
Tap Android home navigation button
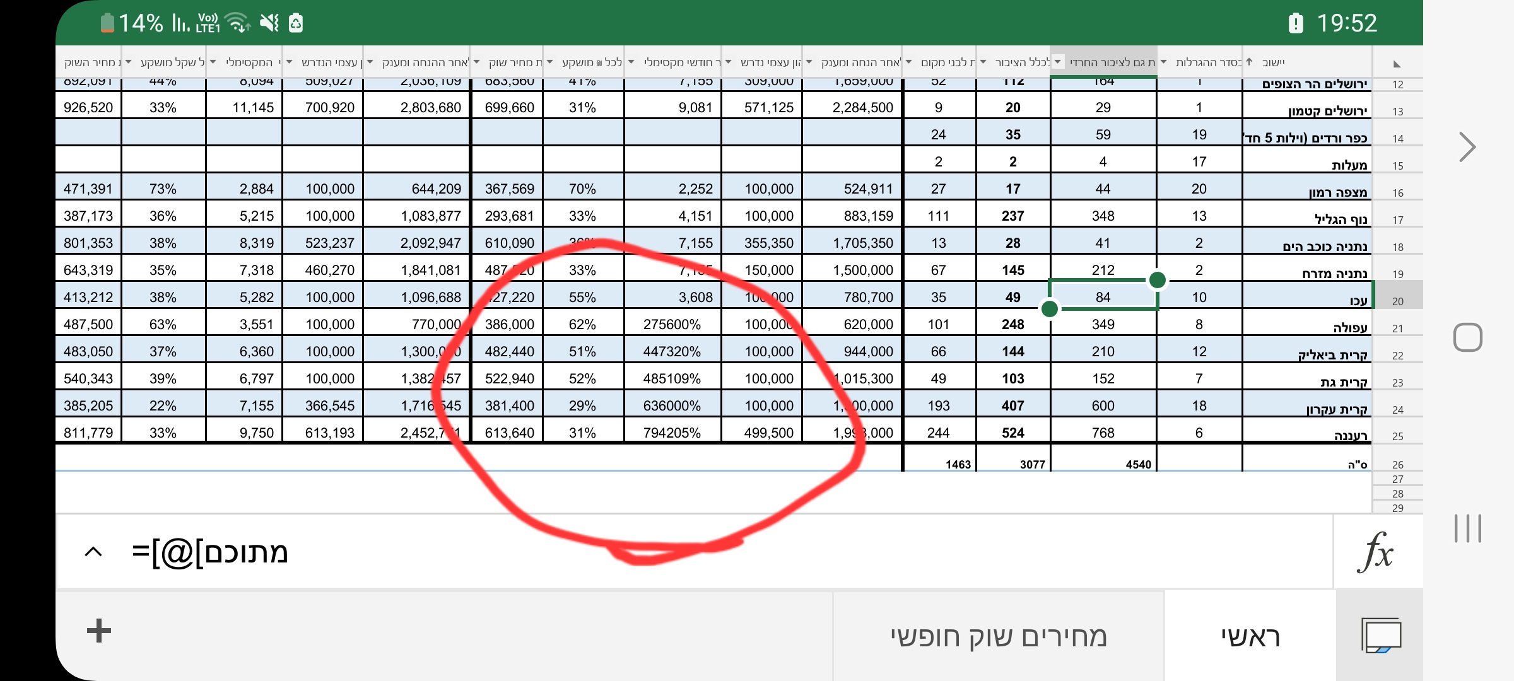(1467, 337)
